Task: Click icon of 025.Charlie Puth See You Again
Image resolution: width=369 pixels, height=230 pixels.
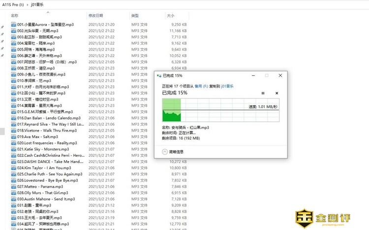Action: tap(13, 174)
